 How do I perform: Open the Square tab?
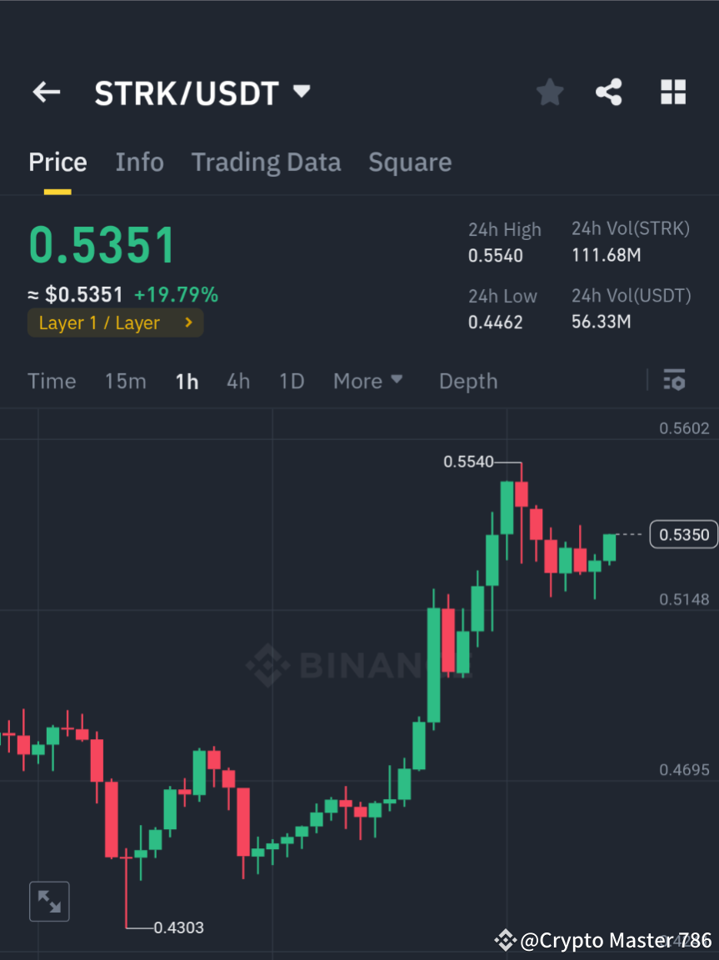(410, 162)
